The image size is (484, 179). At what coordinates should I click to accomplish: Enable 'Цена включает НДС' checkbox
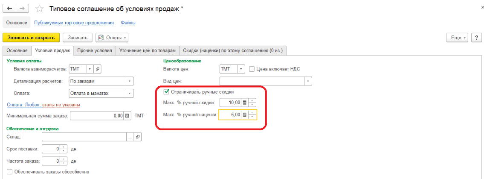(252, 69)
